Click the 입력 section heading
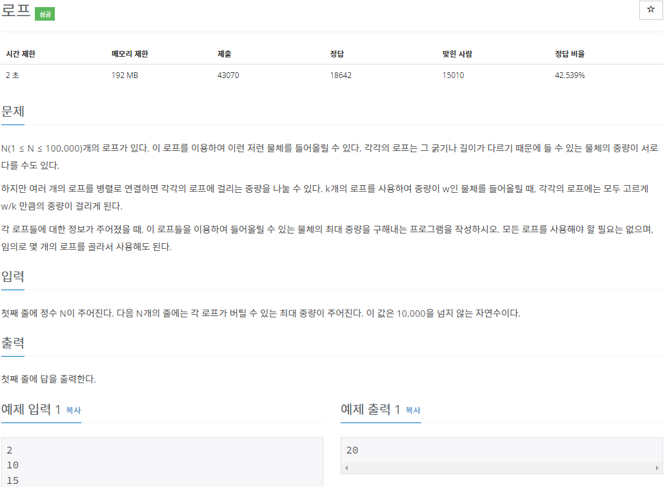The image size is (667, 487). pos(13,277)
